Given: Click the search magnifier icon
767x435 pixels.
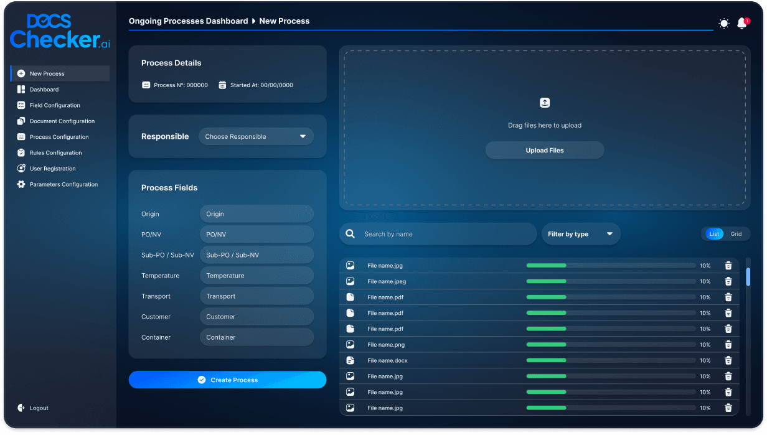Looking at the screenshot, I should [x=351, y=234].
